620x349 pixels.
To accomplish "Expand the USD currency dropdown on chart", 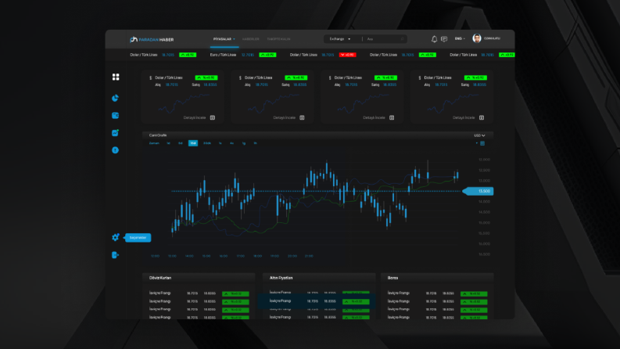I will pyautogui.click(x=479, y=135).
